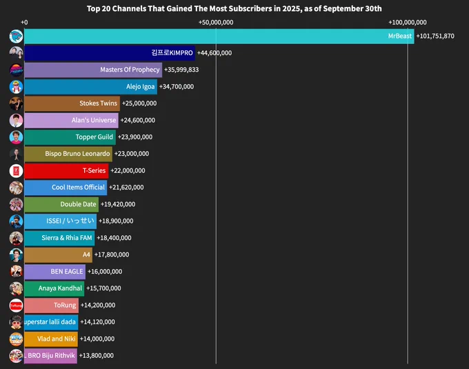Click the ToRung bar label
This screenshot has width=469, height=369.
tap(65, 306)
